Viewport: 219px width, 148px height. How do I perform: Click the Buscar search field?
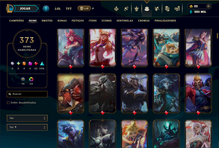click(x=27, y=94)
